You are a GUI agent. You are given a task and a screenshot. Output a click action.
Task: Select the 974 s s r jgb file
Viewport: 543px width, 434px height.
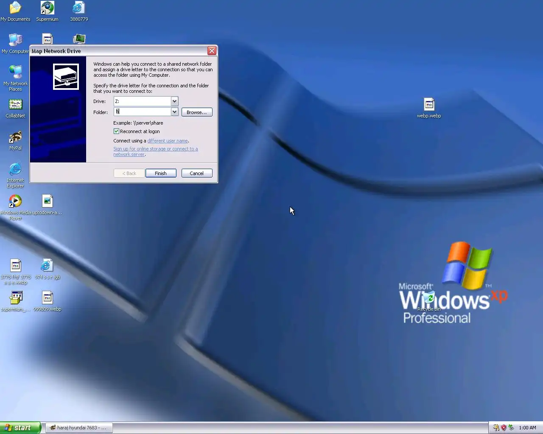[47, 269]
